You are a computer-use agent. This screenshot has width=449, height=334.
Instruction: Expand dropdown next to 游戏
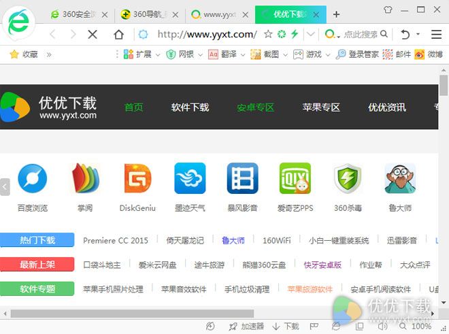tap(328, 54)
